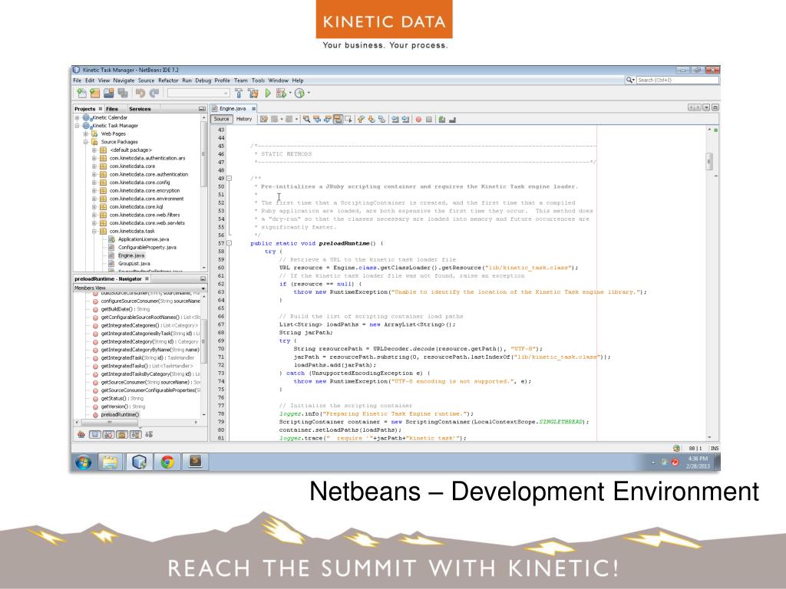Click the Source view button
Screen dimensions: 786x589
click(x=221, y=119)
